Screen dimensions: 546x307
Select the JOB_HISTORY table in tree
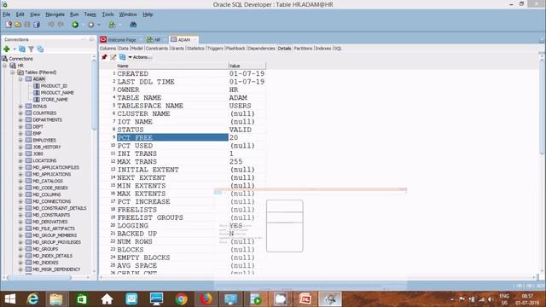point(47,147)
